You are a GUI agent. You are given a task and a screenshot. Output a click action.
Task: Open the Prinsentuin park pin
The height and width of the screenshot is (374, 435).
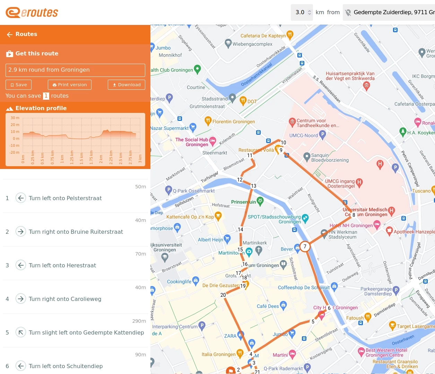coord(260,201)
